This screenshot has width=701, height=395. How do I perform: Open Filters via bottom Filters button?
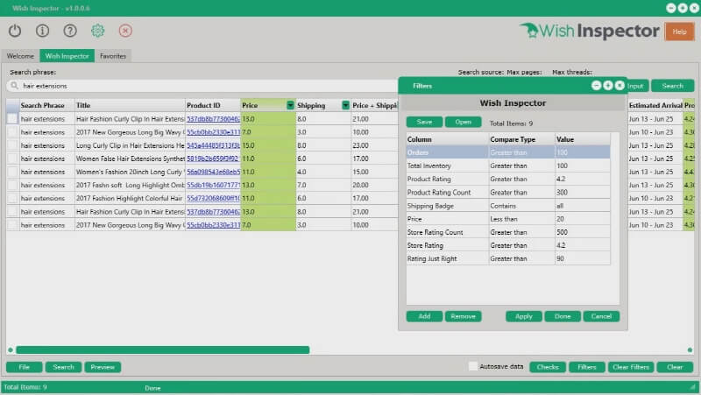pos(587,367)
